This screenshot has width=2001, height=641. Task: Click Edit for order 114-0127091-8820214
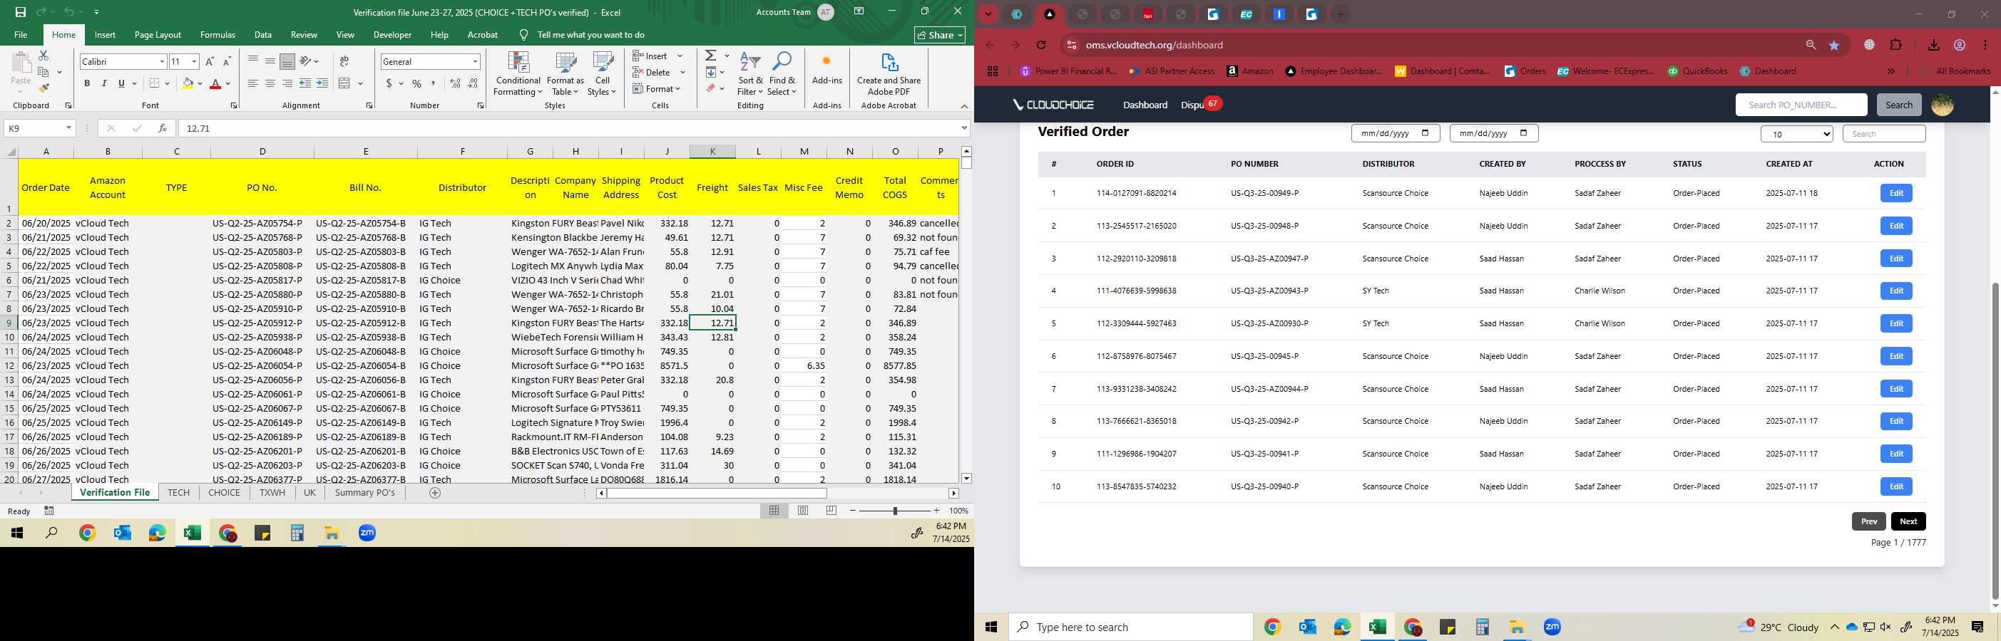coord(1896,193)
